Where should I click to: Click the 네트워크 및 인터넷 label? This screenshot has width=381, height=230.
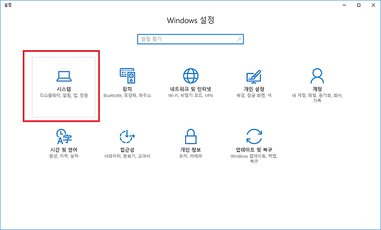(x=190, y=89)
